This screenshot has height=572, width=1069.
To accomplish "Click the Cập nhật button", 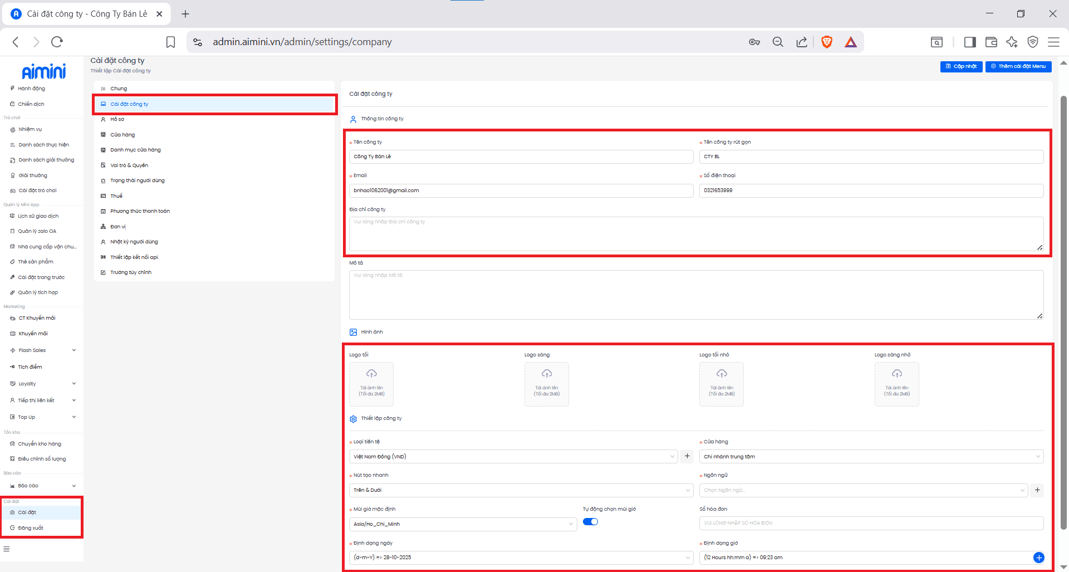I will [x=961, y=66].
